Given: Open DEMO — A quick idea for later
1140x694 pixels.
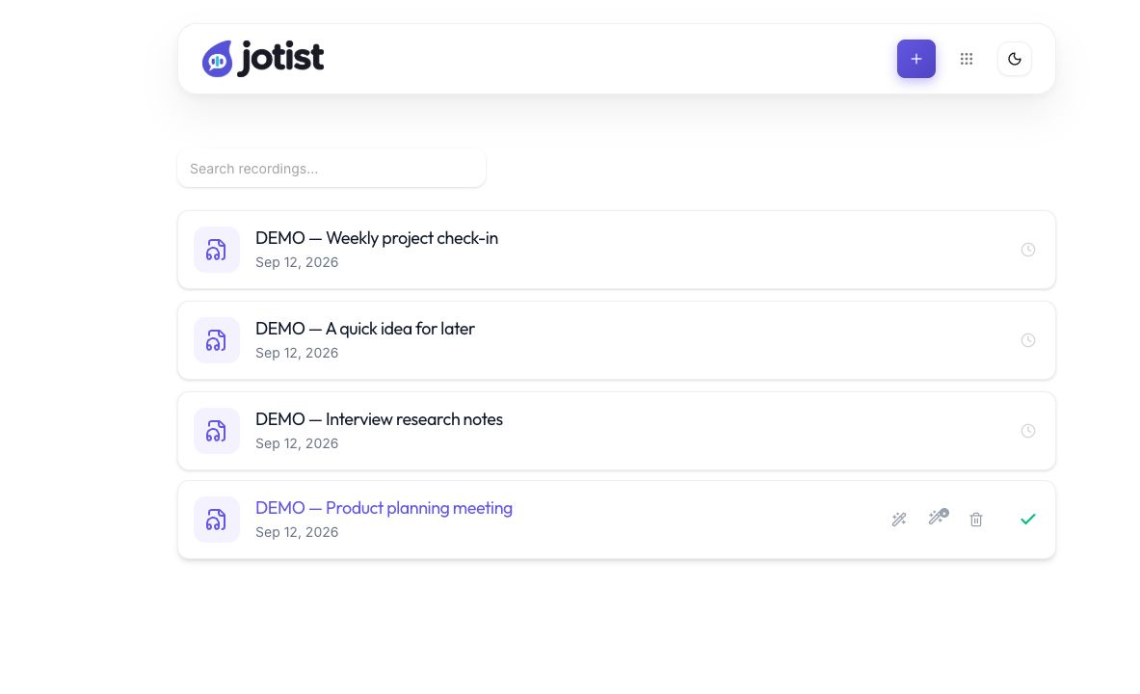Looking at the screenshot, I should point(365,329).
